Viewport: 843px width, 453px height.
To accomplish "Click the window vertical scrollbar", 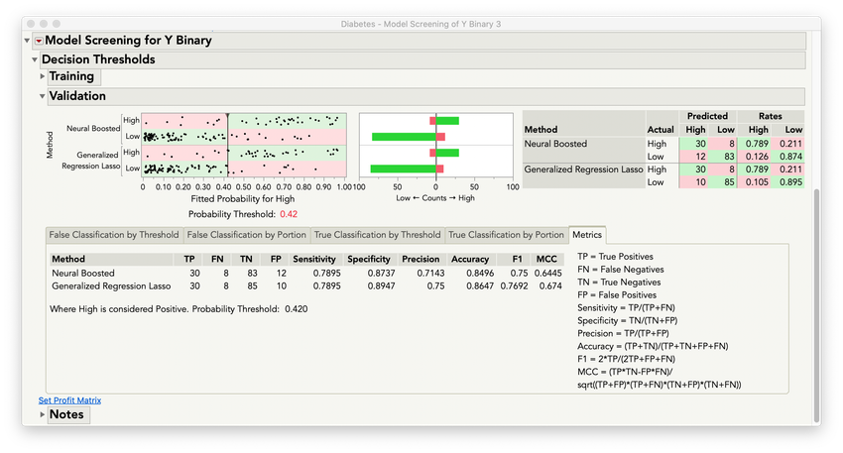I will click(x=817, y=306).
